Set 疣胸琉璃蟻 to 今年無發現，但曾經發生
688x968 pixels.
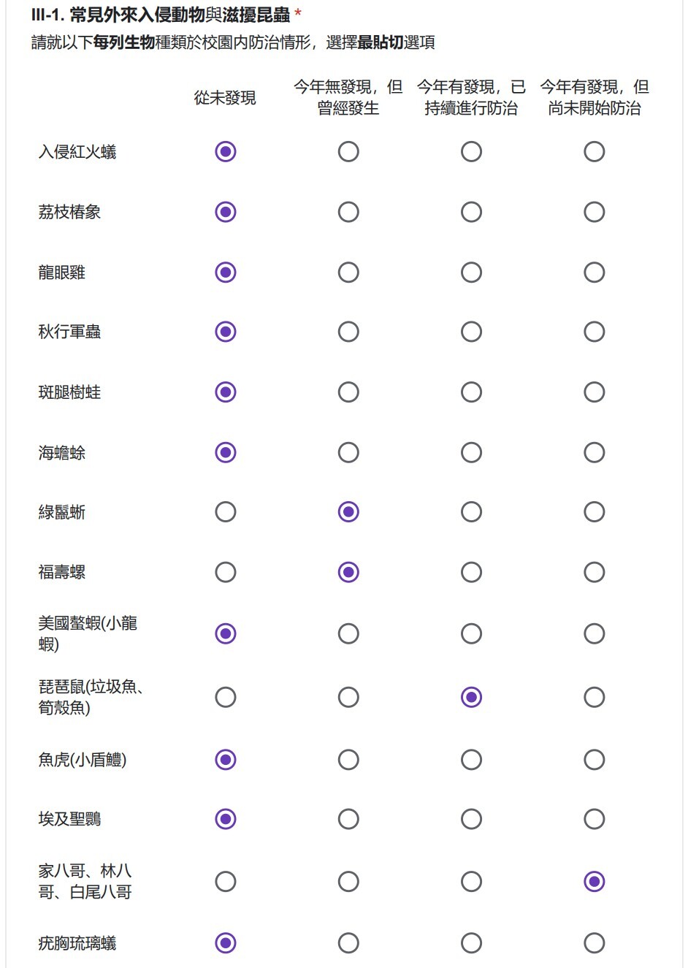(x=348, y=943)
